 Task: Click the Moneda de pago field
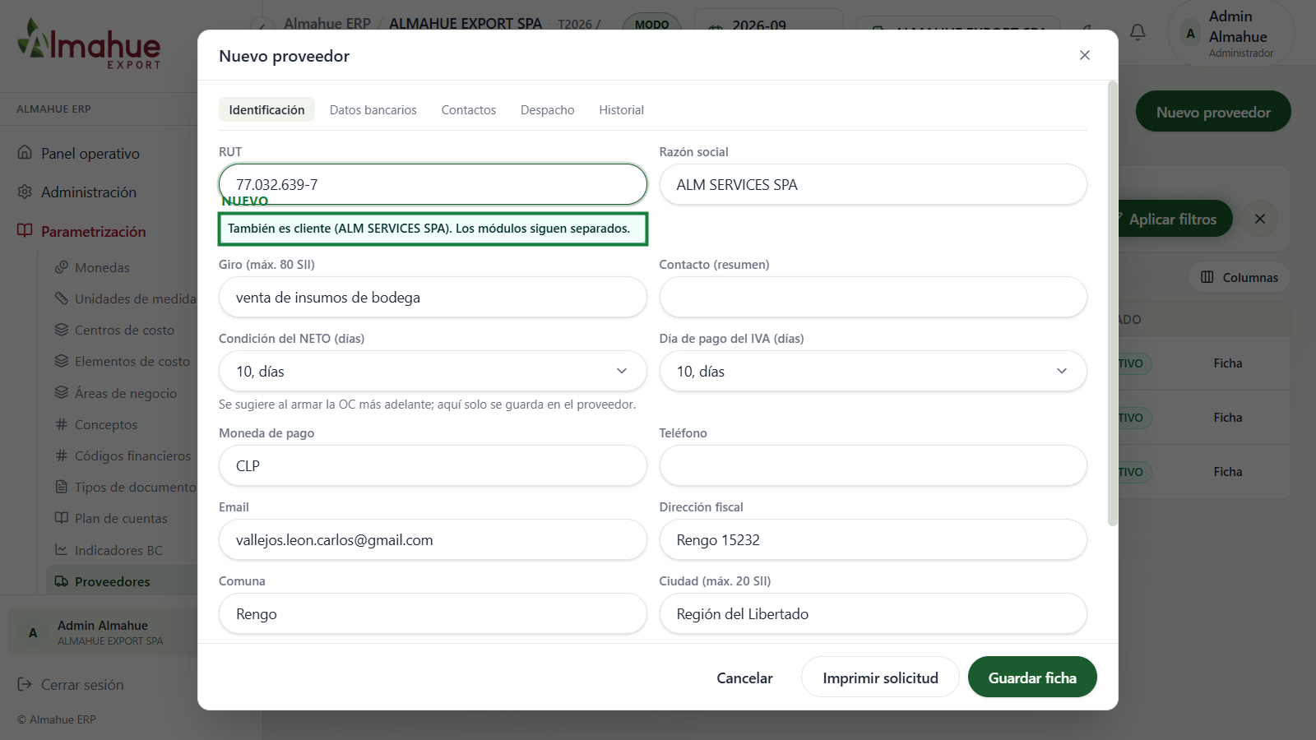coord(433,465)
